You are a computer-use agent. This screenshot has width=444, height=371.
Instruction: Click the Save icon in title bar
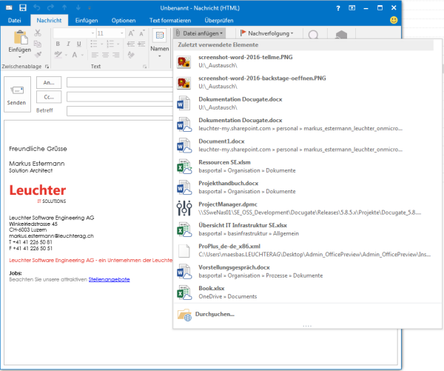(x=23, y=7)
